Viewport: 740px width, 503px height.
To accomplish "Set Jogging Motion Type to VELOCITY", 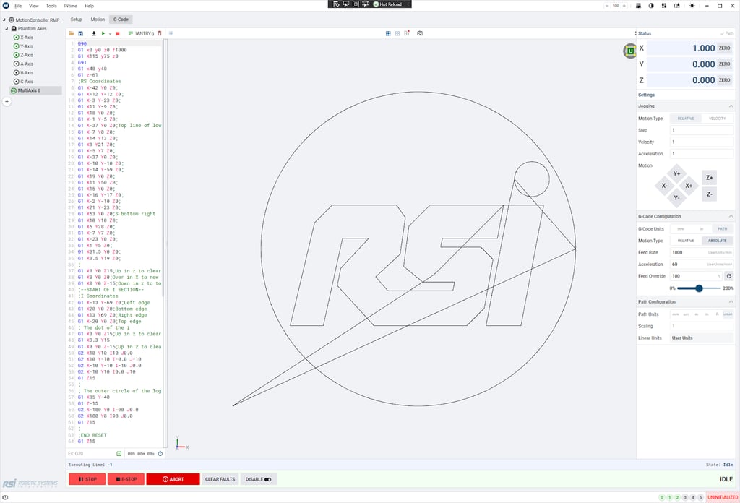I will (717, 119).
